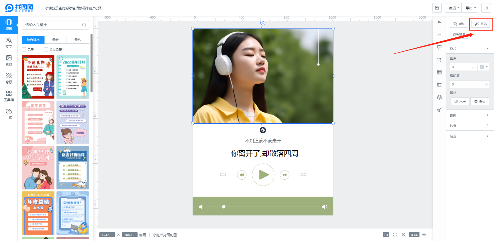Screen dimensions: 494x241
Task: Open the 工具箱 toolbox panel
Action: click(x=9, y=96)
